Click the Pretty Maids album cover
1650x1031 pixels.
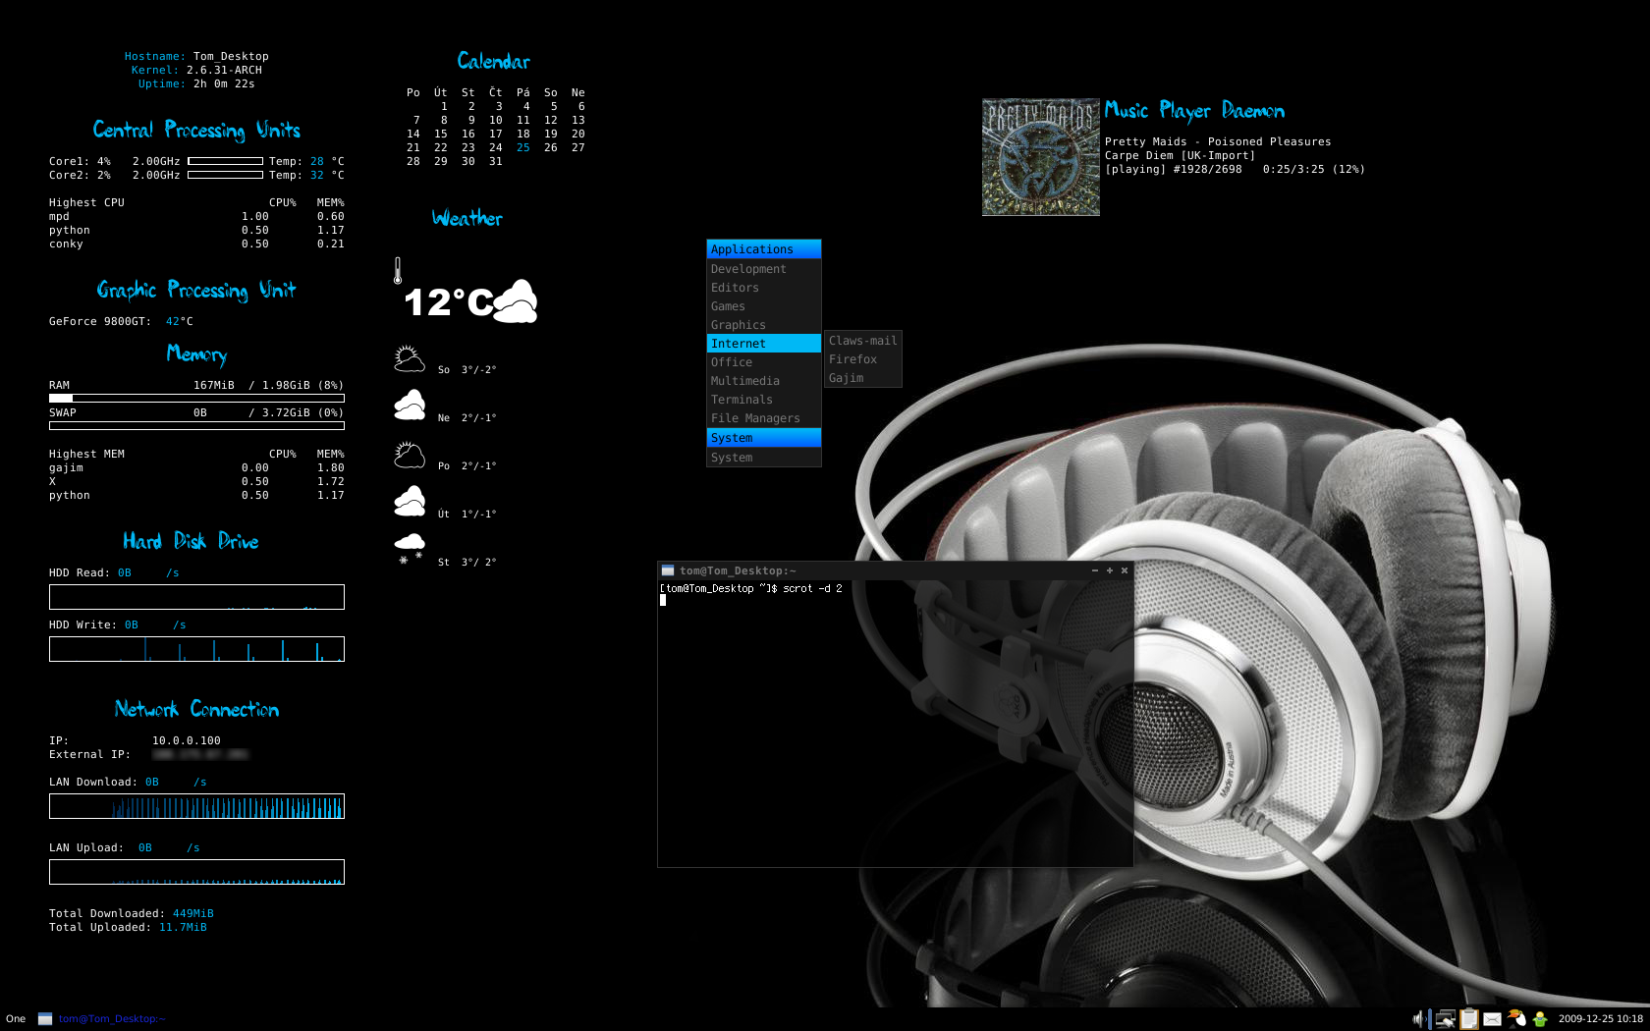point(1040,157)
